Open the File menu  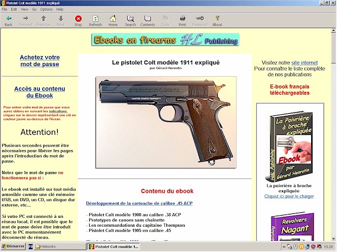(x=4, y=9)
